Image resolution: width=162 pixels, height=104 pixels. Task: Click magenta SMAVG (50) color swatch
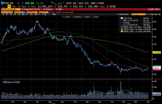tap(122, 27)
